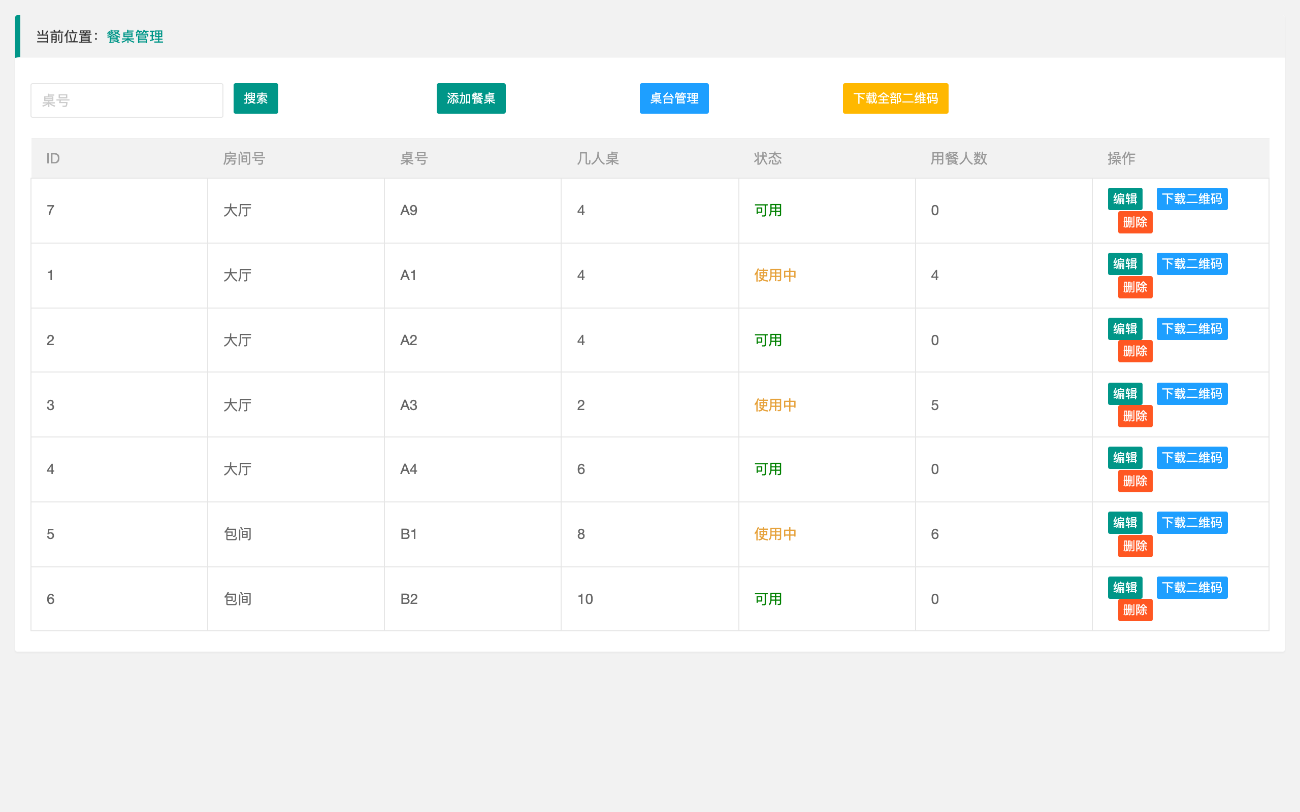Download QR code for table A9

coord(1192,199)
